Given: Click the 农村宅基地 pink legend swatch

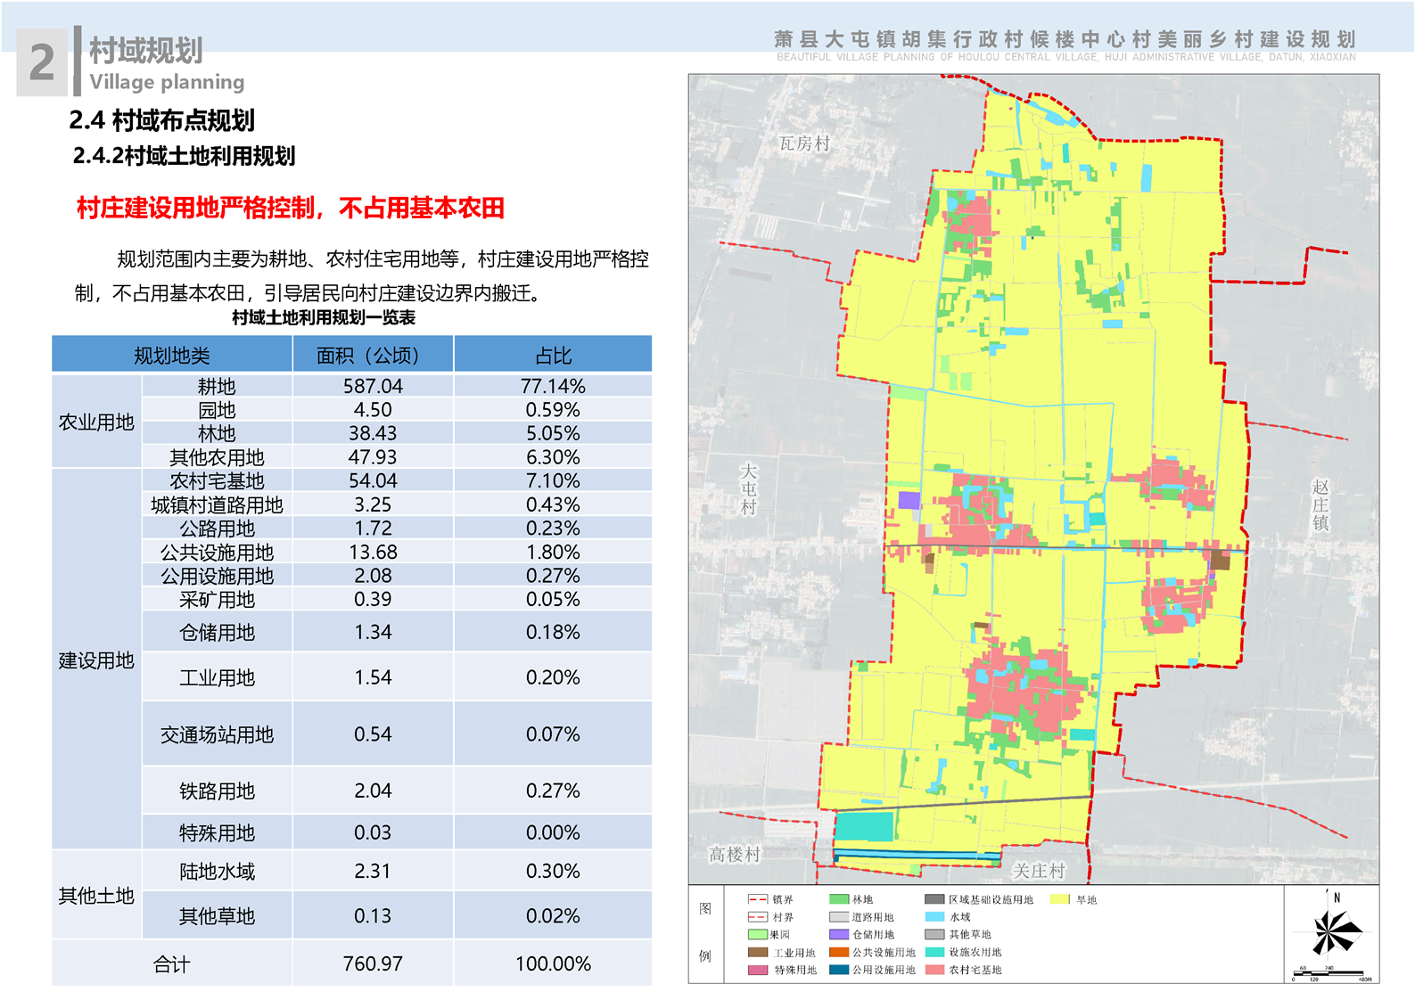Looking at the screenshot, I should 934,970.
